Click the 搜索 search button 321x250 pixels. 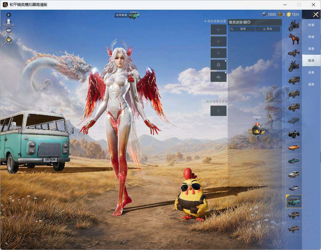coord(242,29)
